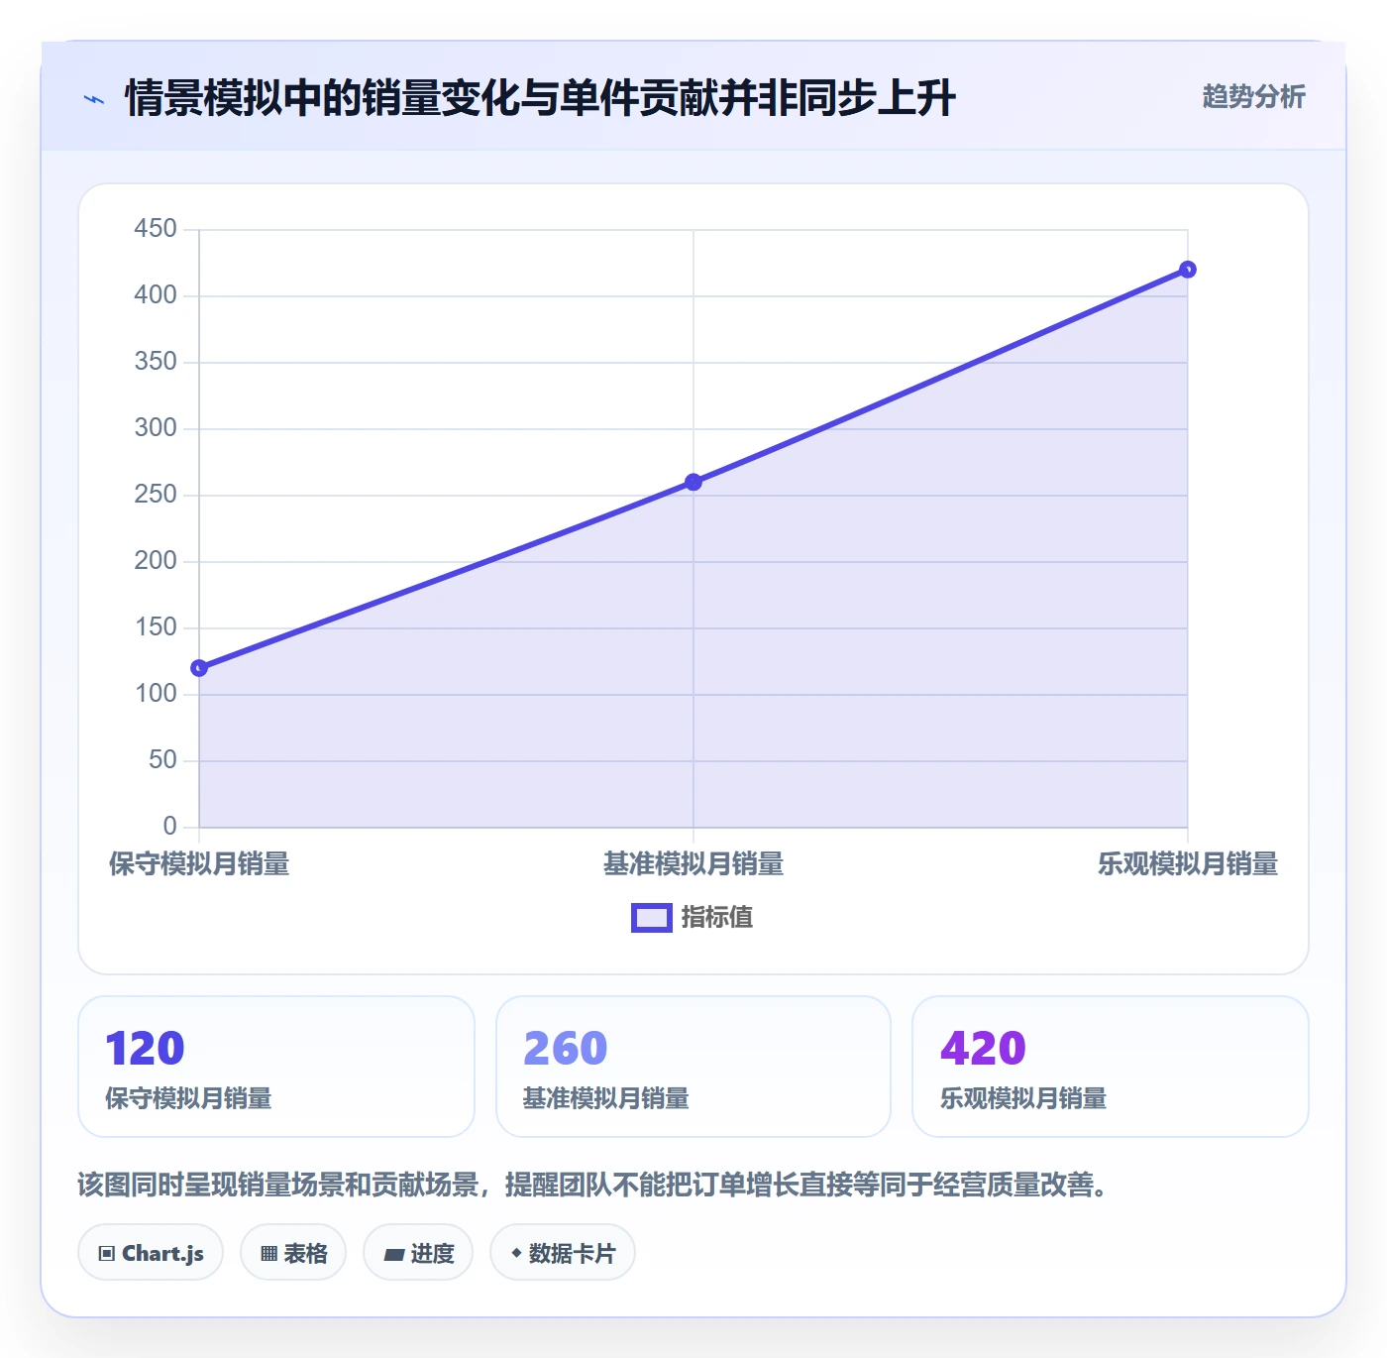This screenshot has width=1387, height=1358.
Task: Click the 450 y-axis tick label
Action: point(156,229)
